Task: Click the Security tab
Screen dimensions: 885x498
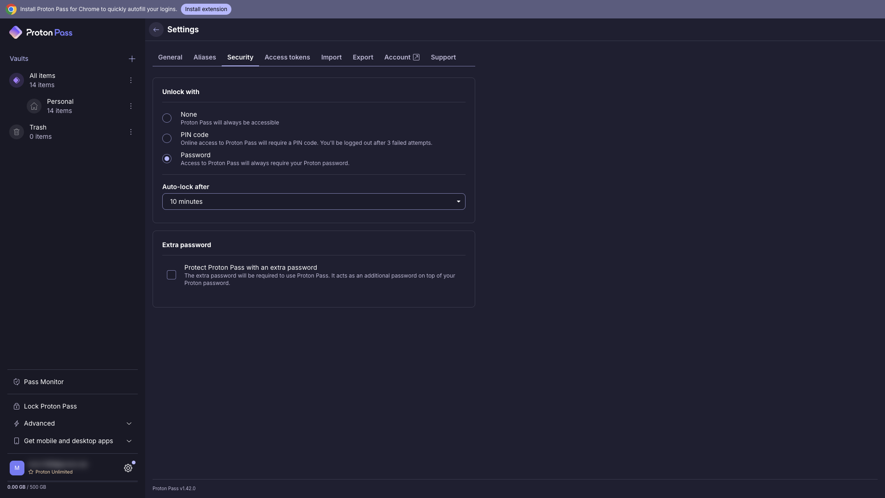Action: [x=240, y=57]
